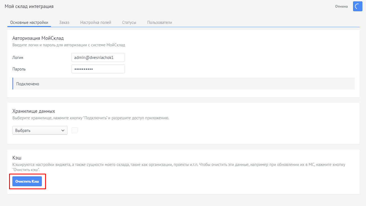366x206 pixels.
Task: Click the Пароль field label
Action: pyautogui.click(x=19, y=69)
